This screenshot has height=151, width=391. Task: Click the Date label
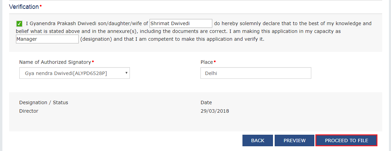click(x=206, y=102)
